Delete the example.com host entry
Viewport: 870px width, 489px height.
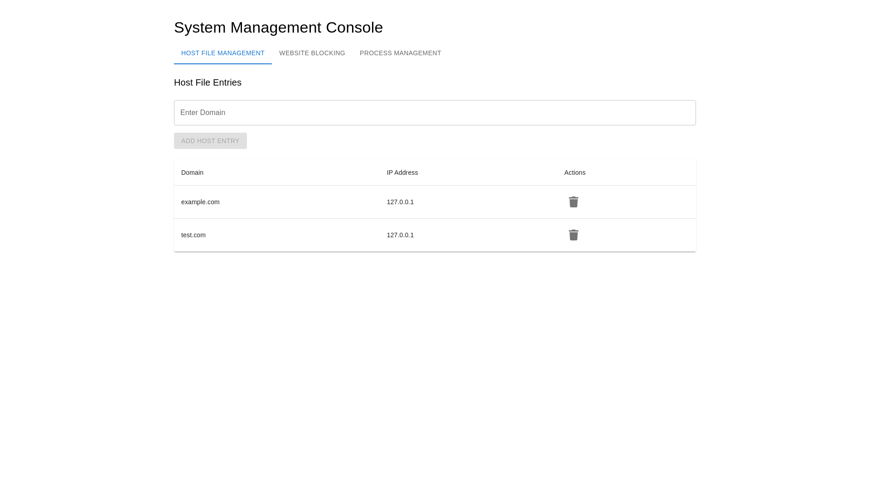click(x=573, y=202)
